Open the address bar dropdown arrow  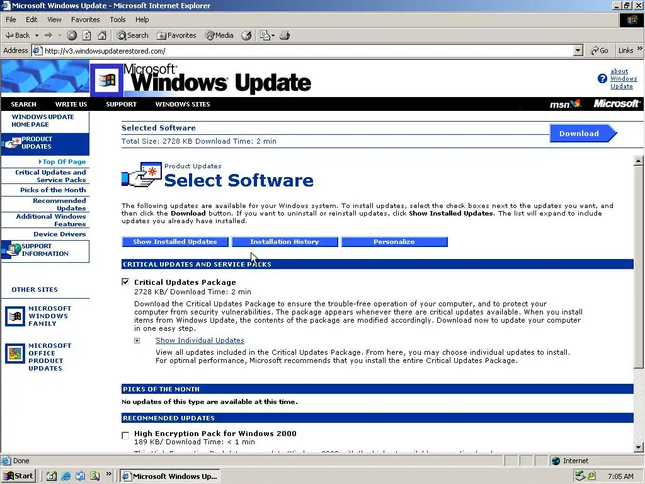(x=578, y=50)
